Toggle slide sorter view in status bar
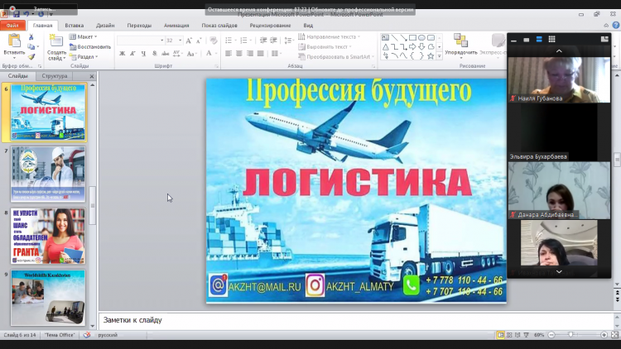 pos(510,335)
